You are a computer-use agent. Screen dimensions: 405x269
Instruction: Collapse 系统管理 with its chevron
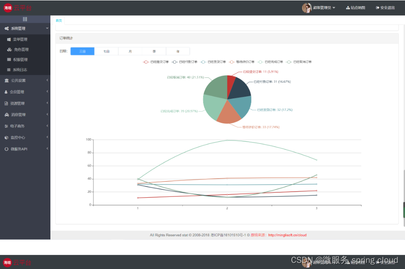tap(47, 28)
